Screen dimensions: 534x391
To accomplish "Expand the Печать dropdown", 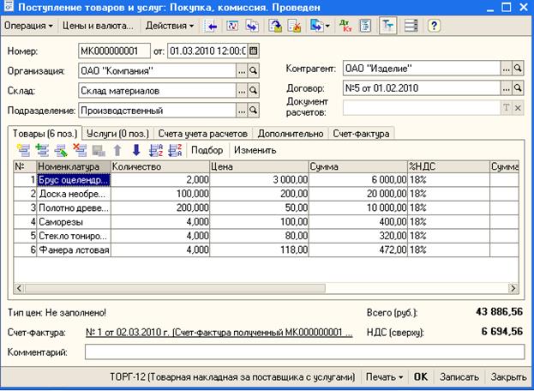I will pyautogui.click(x=382, y=376).
